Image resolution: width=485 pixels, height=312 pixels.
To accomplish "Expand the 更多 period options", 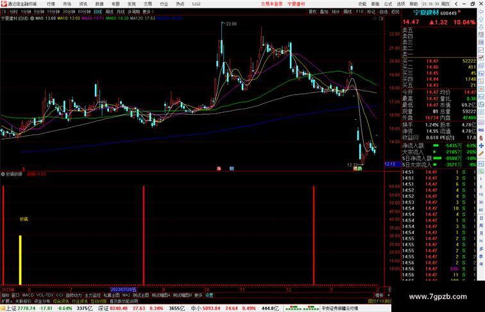I will [148, 12].
